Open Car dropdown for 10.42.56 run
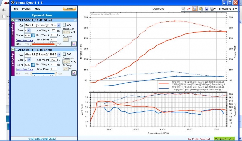Screen dimensions: 242x141 coord(59,25)
